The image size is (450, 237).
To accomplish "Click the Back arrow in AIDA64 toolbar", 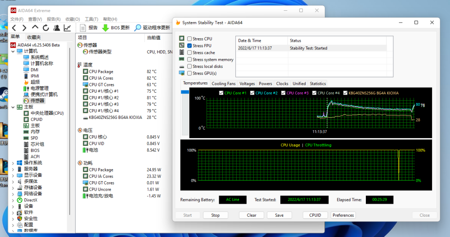I will [14, 28].
